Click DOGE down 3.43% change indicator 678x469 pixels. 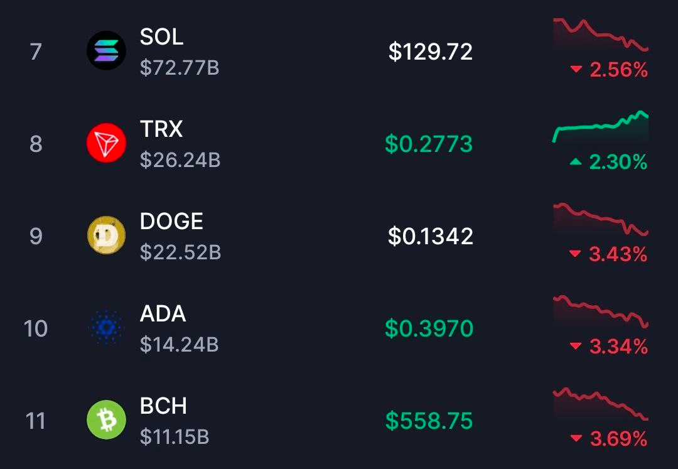(608, 254)
